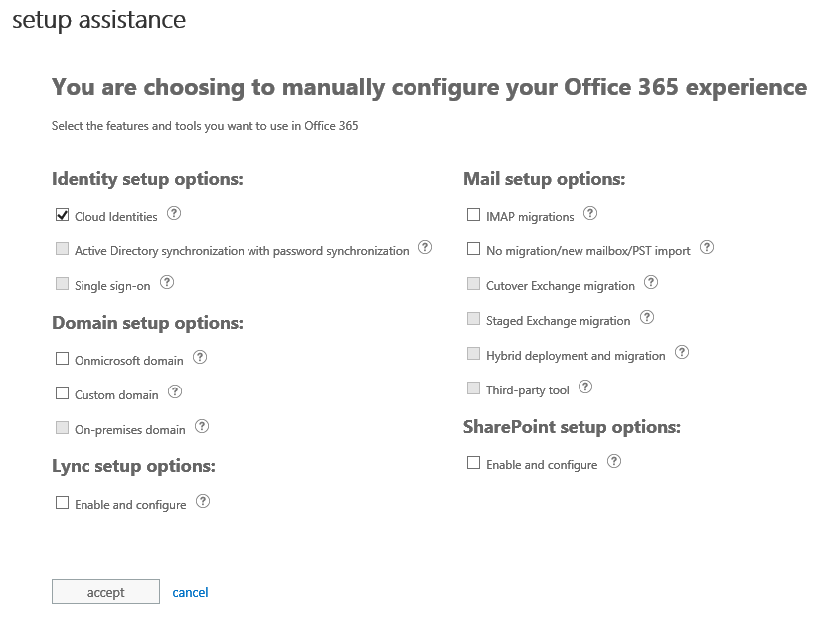The image size is (829, 621).
Task: Open help for Lync Enable and configure
Action: (x=203, y=502)
